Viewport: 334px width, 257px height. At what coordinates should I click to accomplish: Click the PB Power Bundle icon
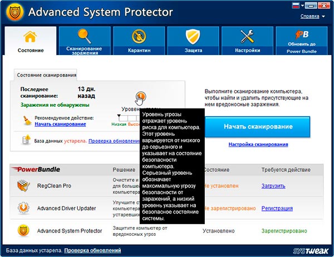click(302, 34)
